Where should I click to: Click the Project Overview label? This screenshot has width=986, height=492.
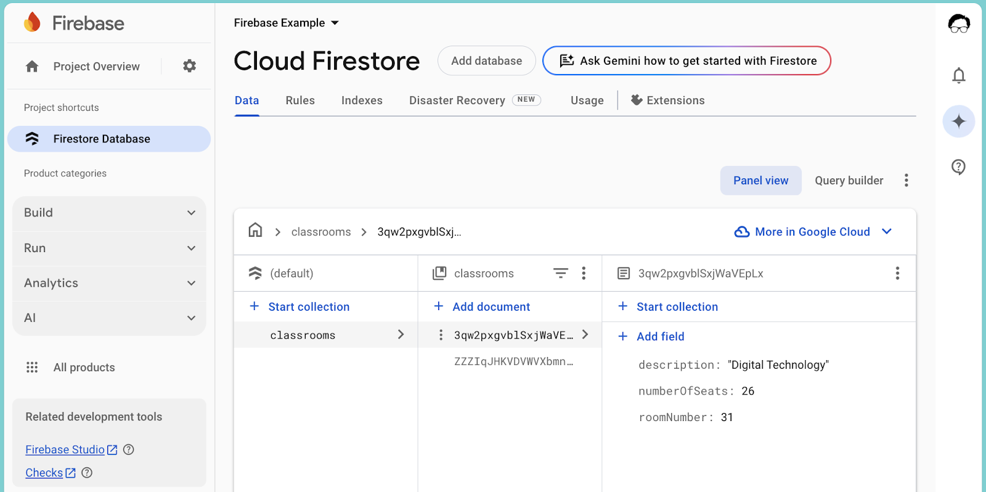pyautogui.click(x=96, y=67)
